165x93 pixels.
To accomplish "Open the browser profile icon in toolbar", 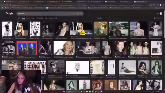I will click(x=161, y=5).
